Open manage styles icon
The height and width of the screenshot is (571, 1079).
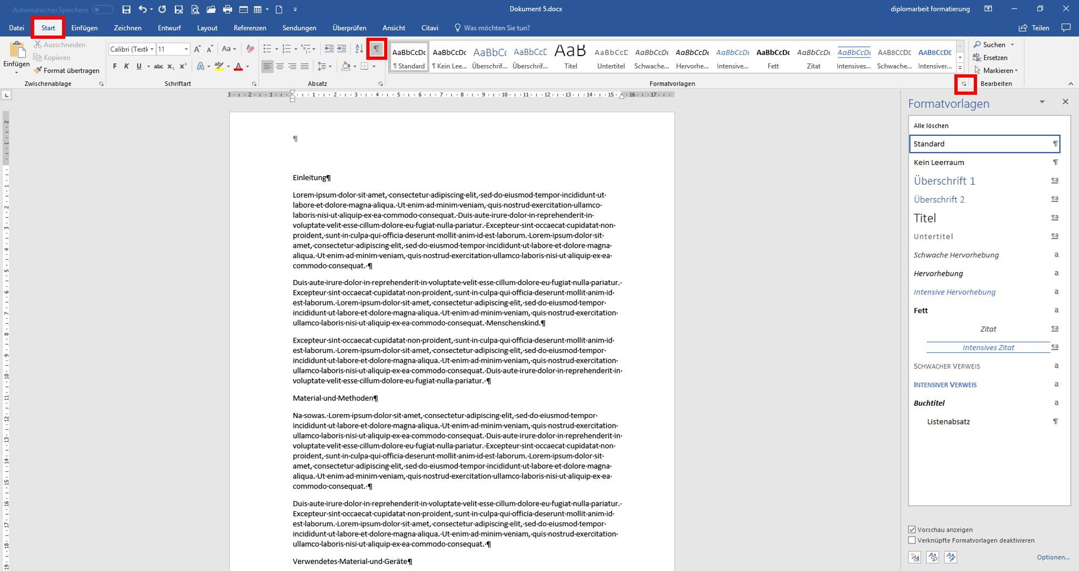(x=951, y=557)
